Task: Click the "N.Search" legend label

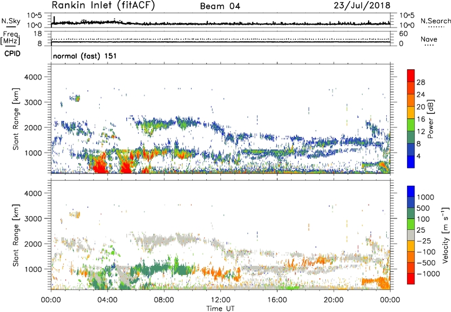Action: click(x=435, y=21)
